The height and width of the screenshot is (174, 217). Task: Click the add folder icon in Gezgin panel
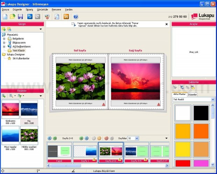(x=4, y=29)
